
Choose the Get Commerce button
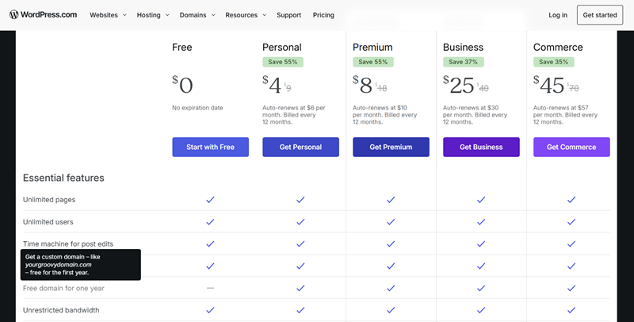tap(571, 147)
